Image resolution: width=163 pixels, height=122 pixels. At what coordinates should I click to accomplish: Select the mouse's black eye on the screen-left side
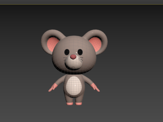click(x=67, y=52)
